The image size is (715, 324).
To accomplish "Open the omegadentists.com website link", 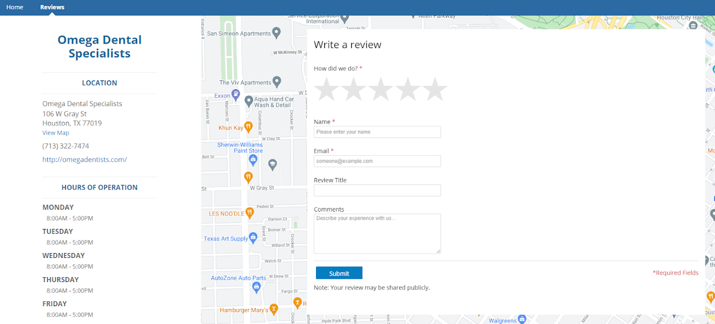I will [x=85, y=160].
